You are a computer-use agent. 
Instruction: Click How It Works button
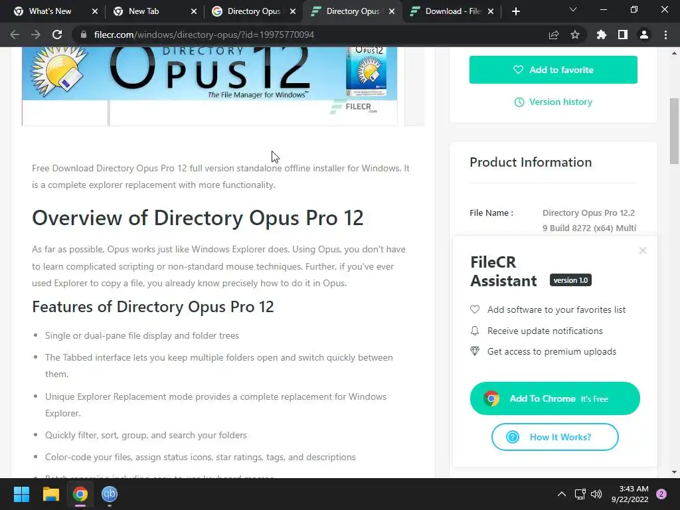[554, 437]
